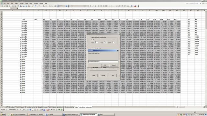Image resolution: width=207 pixels, height=116 pixels.
Task: Click the Excel Help question mark icon
Action: [67, 6]
